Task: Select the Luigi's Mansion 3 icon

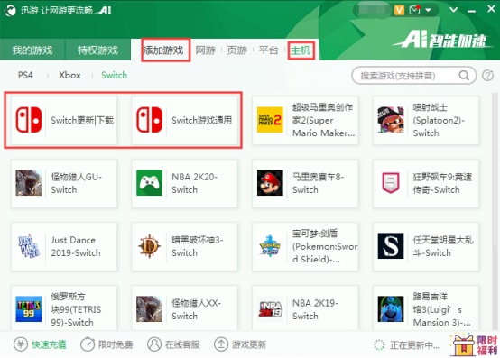Action: (391, 309)
